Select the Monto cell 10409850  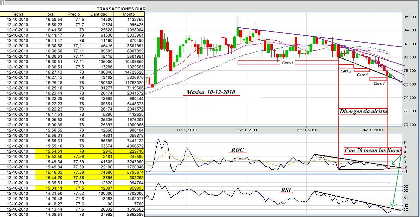(129, 62)
